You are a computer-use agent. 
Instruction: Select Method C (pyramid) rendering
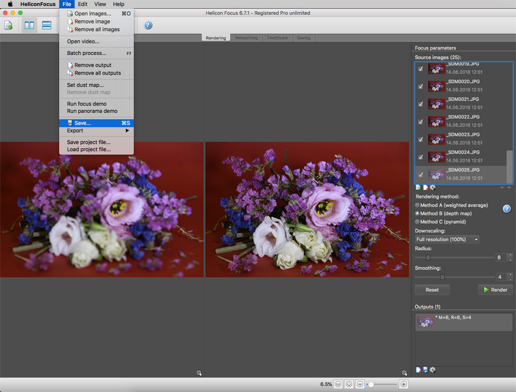pyautogui.click(x=417, y=221)
